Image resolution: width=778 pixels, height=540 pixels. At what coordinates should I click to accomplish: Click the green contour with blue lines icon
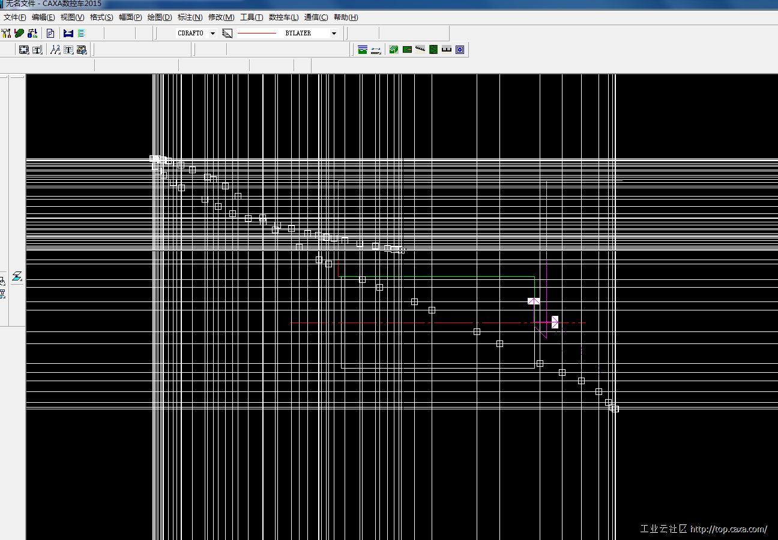[363, 50]
